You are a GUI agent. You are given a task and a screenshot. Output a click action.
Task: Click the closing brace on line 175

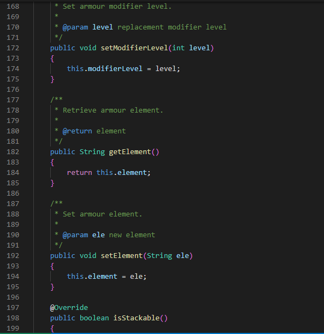click(x=52, y=79)
